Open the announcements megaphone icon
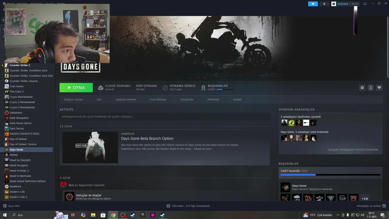 coord(313,4)
